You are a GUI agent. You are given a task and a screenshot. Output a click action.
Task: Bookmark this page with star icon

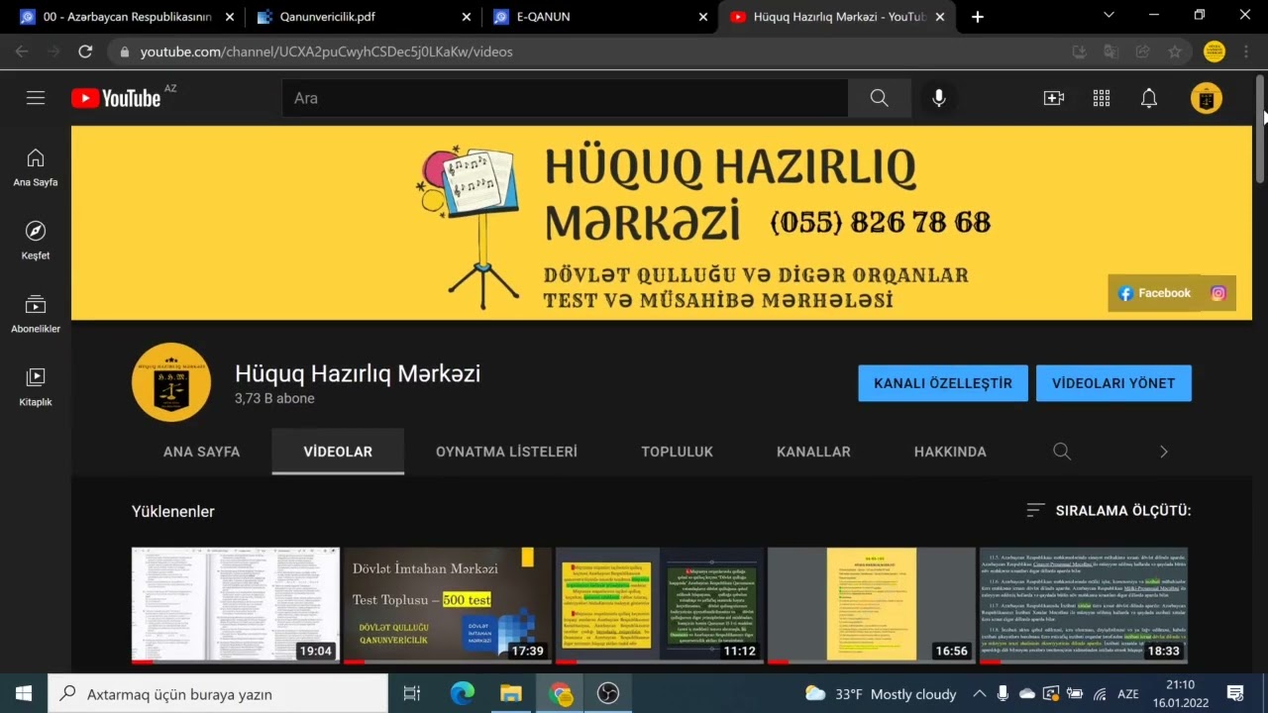[1175, 51]
